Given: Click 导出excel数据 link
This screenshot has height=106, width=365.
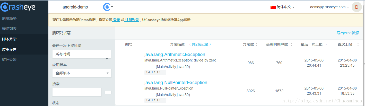Looking at the screenshot, I should click(x=348, y=33).
